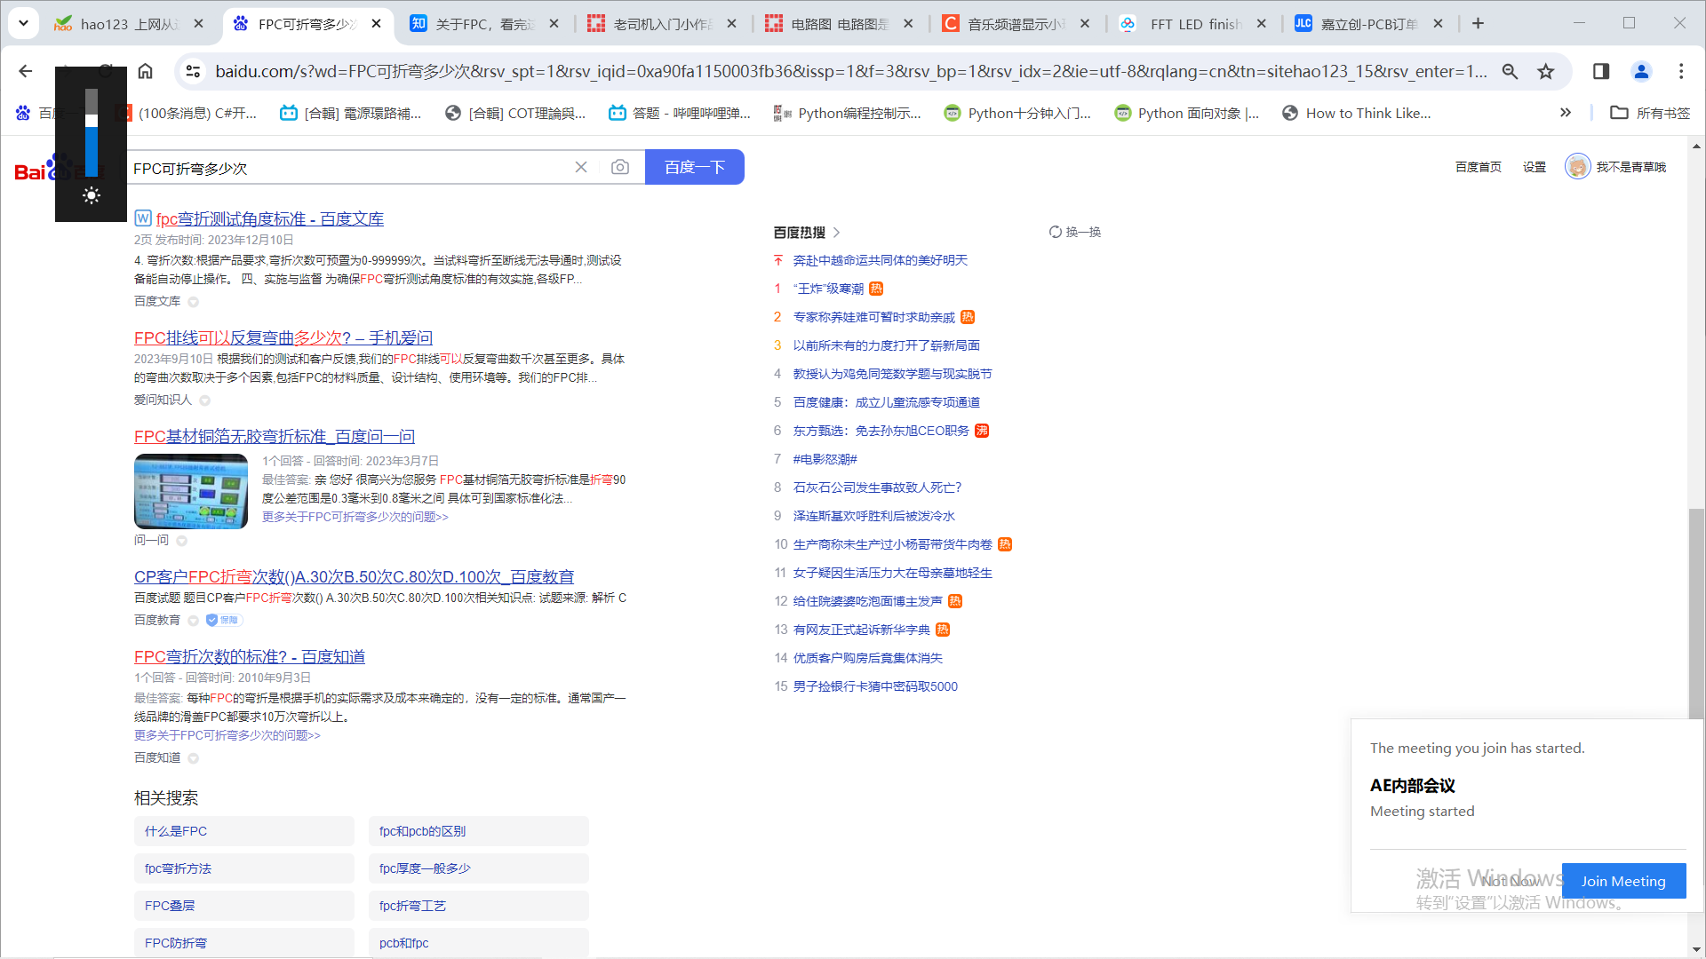
Task: Open the 所有书签 folder
Action: tap(1650, 113)
